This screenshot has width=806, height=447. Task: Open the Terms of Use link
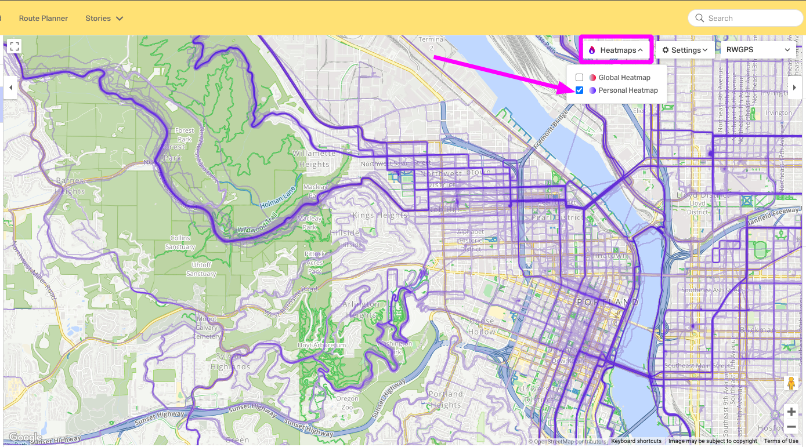click(x=781, y=441)
